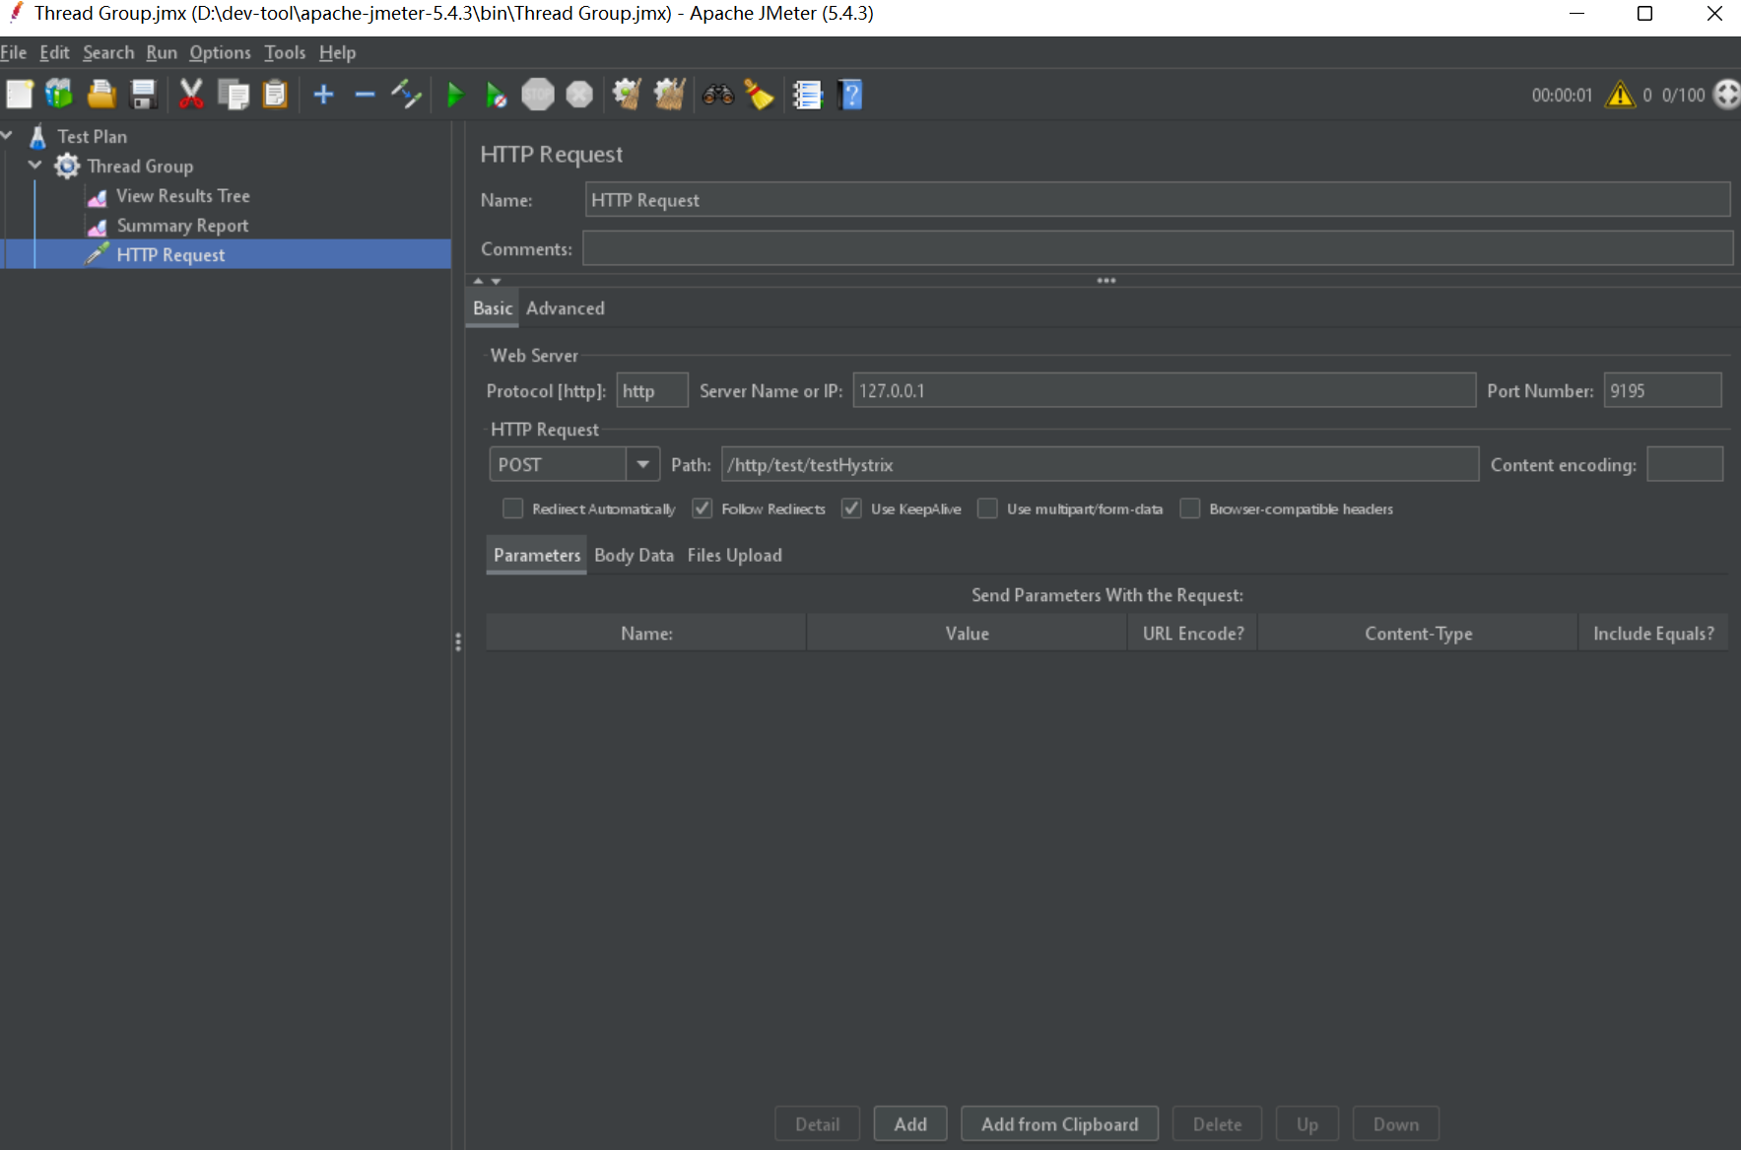Click the binoculars Search icon

(x=717, y=95)
